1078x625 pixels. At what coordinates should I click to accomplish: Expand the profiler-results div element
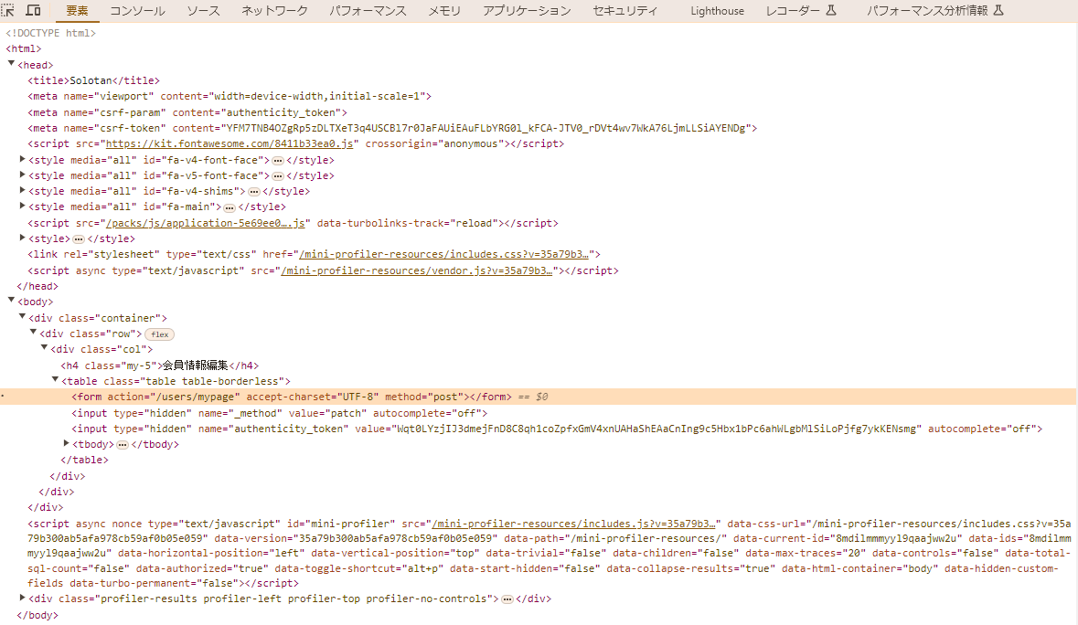(23, 599)
